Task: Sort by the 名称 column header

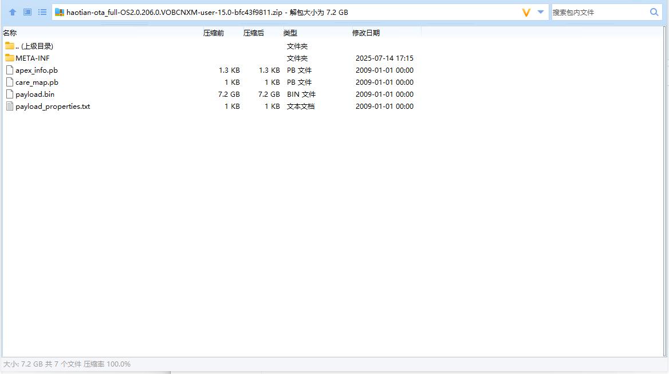Action: (10, 33)
